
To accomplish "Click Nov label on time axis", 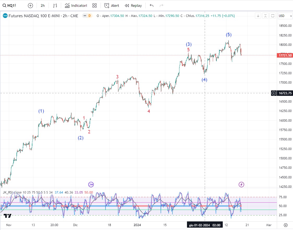I will pyautogui.click(x=9, y=225).
